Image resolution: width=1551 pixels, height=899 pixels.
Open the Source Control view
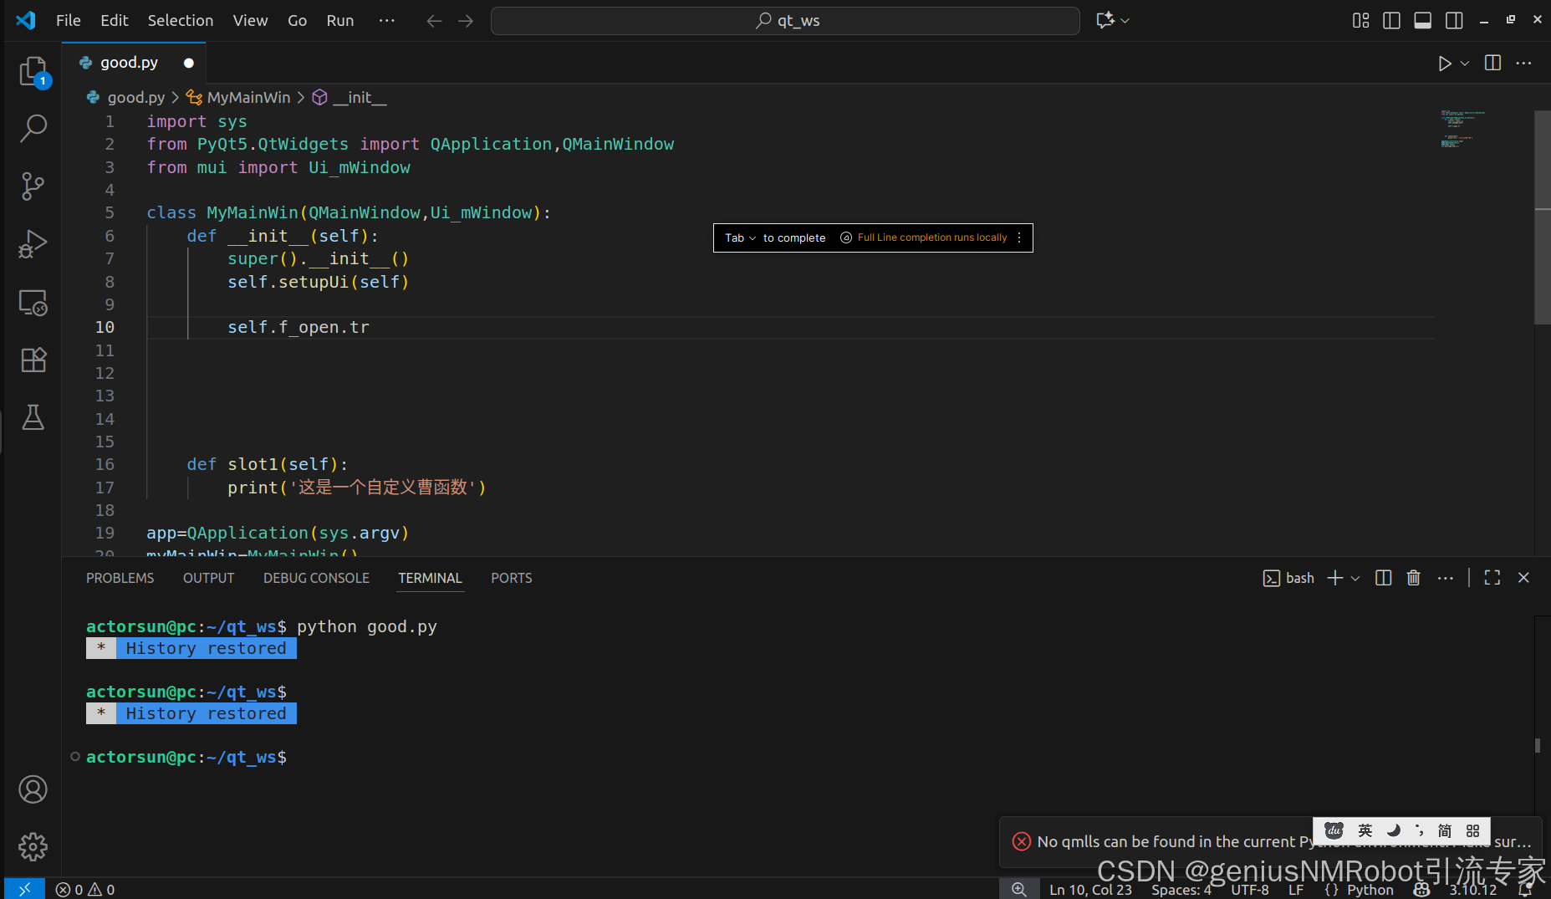click(x=33, y=186)
